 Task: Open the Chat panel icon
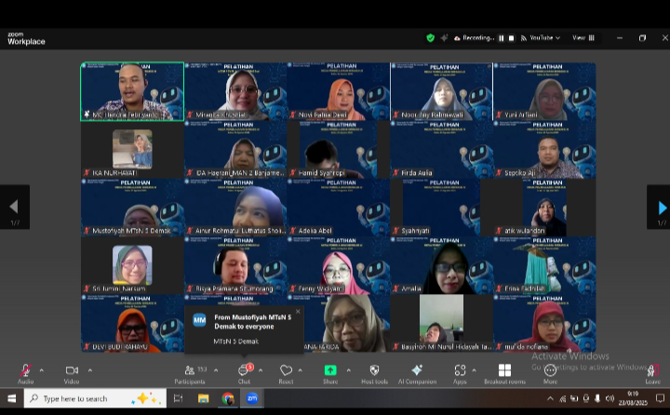tap(244, 370)
